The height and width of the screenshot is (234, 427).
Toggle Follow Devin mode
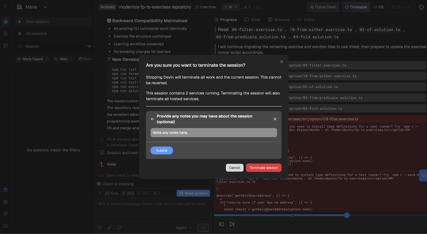pyautogui.click(x=323, y=7)
